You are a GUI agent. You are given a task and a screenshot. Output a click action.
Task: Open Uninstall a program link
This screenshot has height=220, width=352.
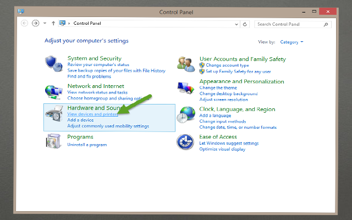(x=87, y=145)
